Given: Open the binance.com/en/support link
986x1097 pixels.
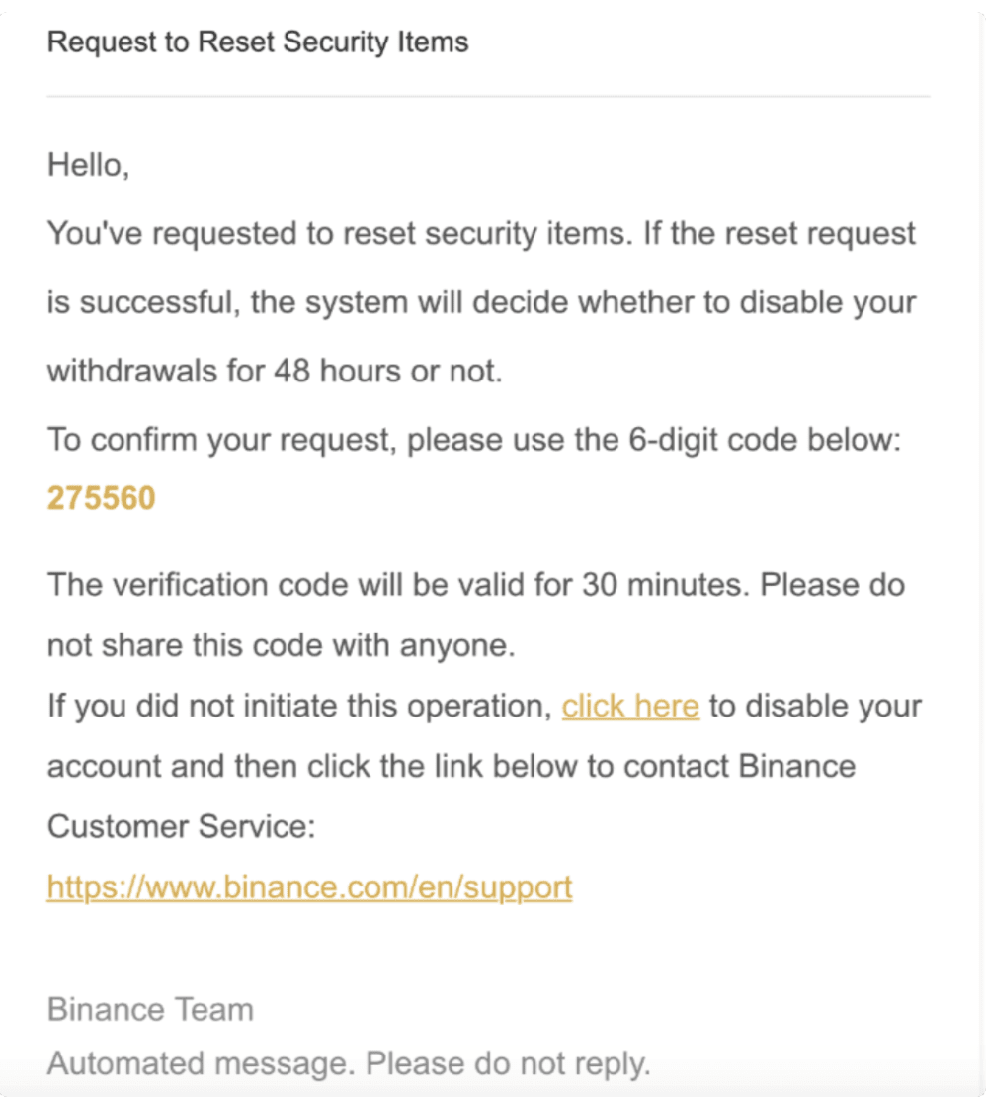Looking at the screenshot, I should tap(310, 887).
